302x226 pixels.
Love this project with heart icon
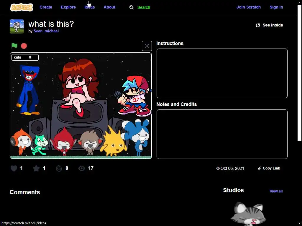[x=14, y=168]
